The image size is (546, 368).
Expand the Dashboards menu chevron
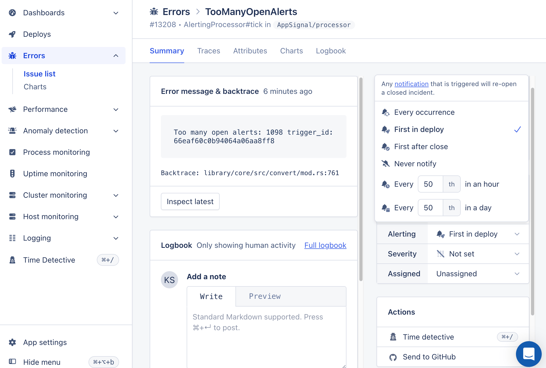[116, 13]
